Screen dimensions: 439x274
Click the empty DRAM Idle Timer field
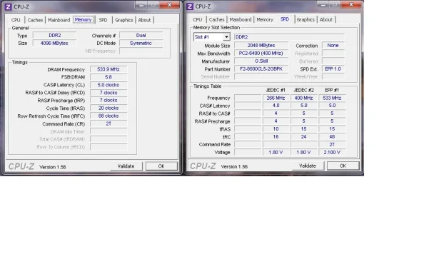click(x=109, y=131)
